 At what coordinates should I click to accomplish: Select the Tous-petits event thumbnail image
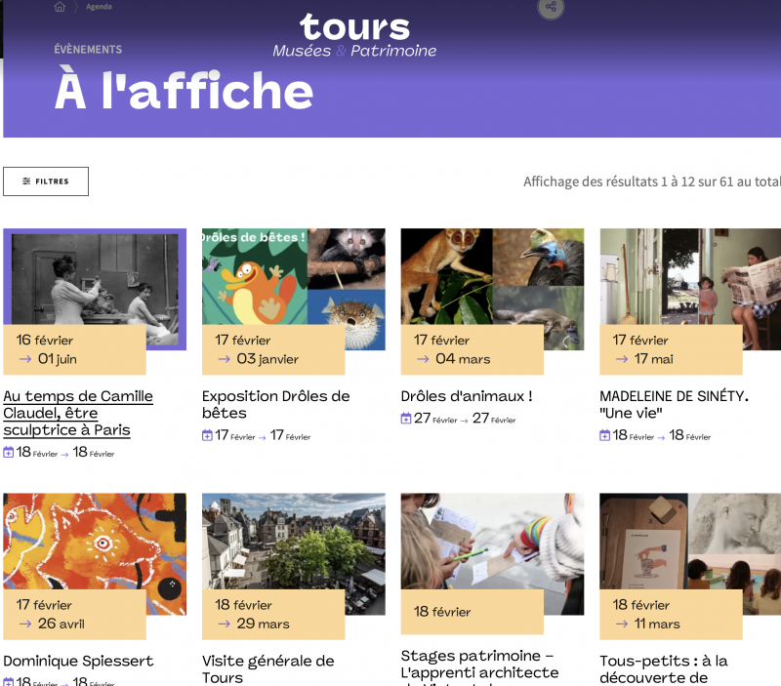690,542
